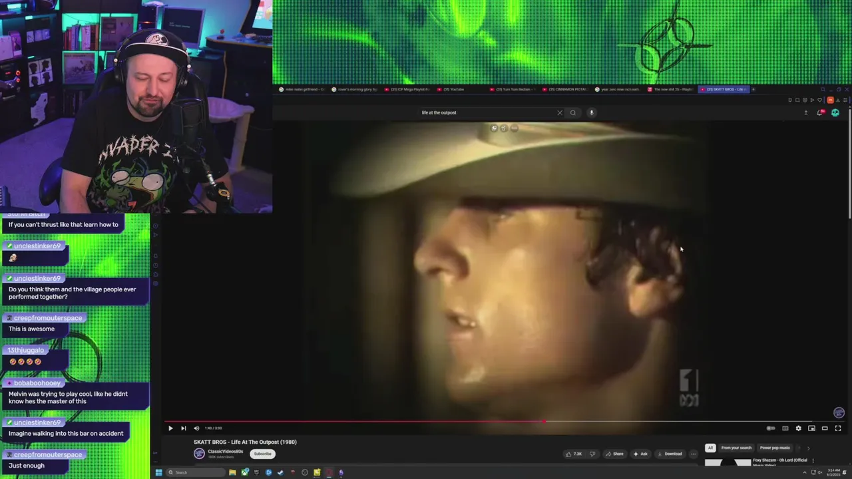Viewport: 852px width, 479px height.
Task: Like the Skatt Bros video
Action: click(x=574, y=454)
